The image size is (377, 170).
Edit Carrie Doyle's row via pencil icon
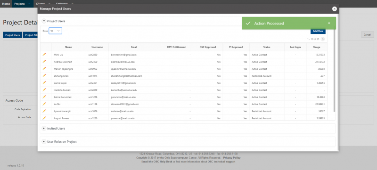tap(44, 82)
